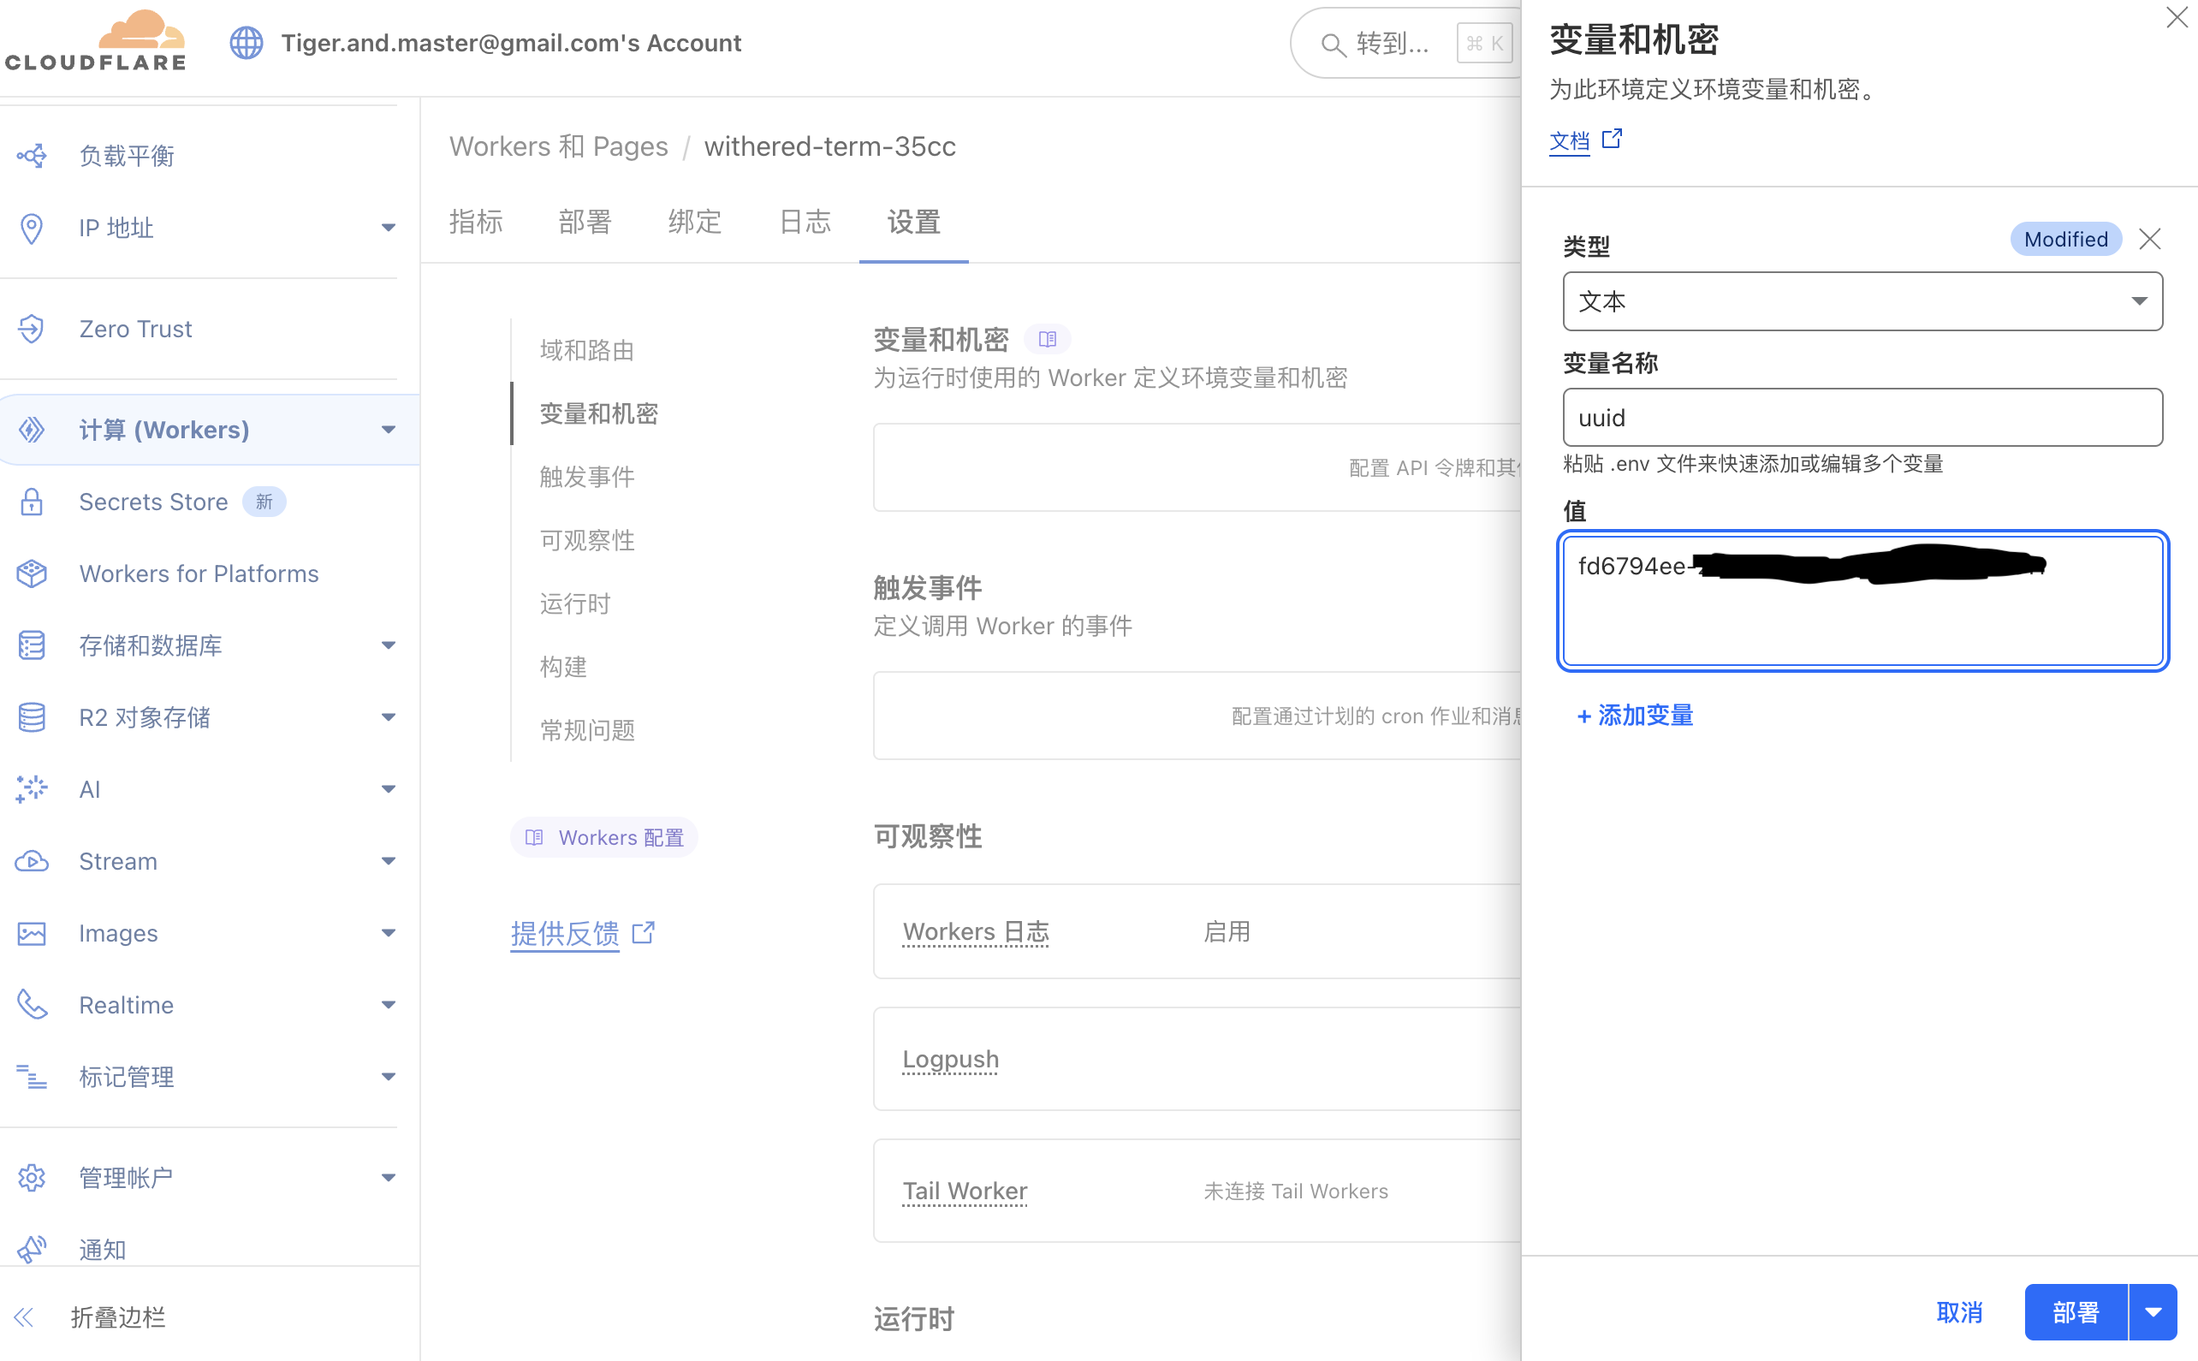Expand the R2 对象存储 menu arrow
The width and height of the screenshot is (2198, 1361).
(x=388, y=717)
